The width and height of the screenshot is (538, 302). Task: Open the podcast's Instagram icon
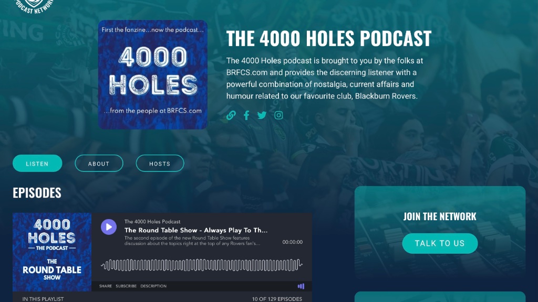click(278, 115)
